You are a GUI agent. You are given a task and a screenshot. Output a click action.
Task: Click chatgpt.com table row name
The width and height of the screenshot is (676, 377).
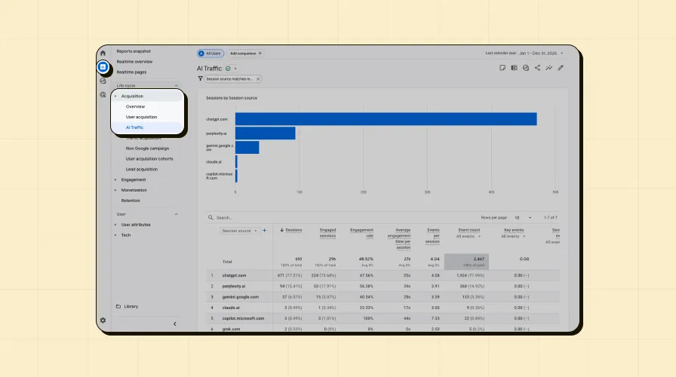(x=234, y=275)
